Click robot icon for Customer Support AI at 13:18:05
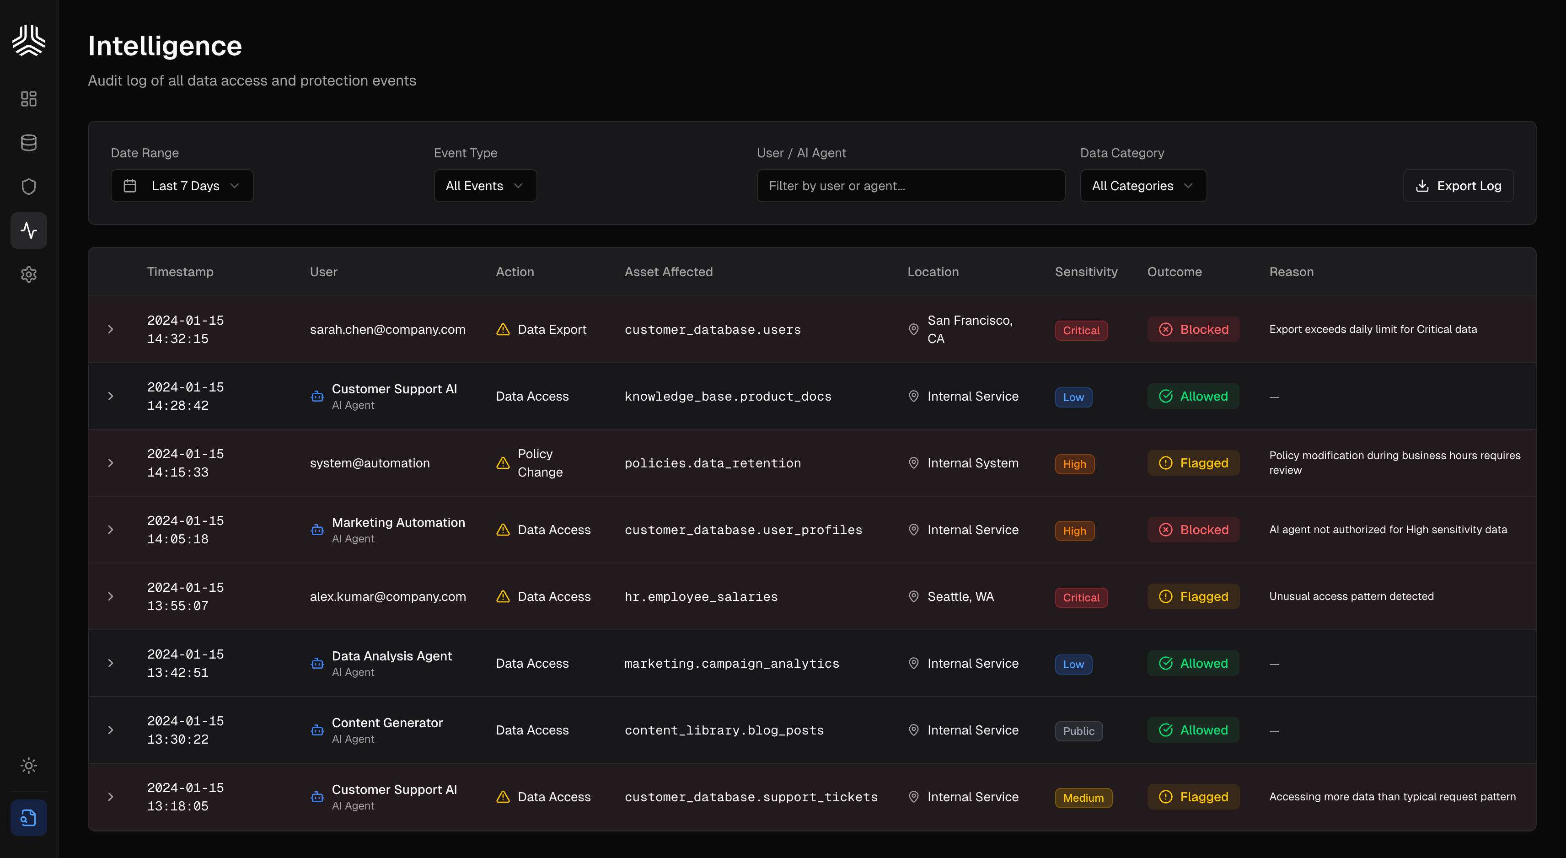 pos(317,797)
